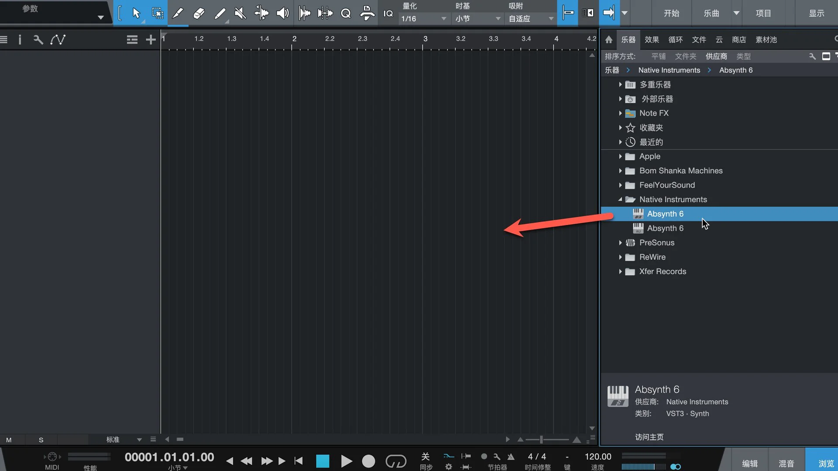The image size is (838, 471).
Task: Switch to the 效果 browser tab
Action: [652, 40]
